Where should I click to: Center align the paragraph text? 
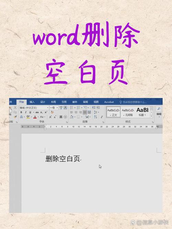click(x=76, y=112)
